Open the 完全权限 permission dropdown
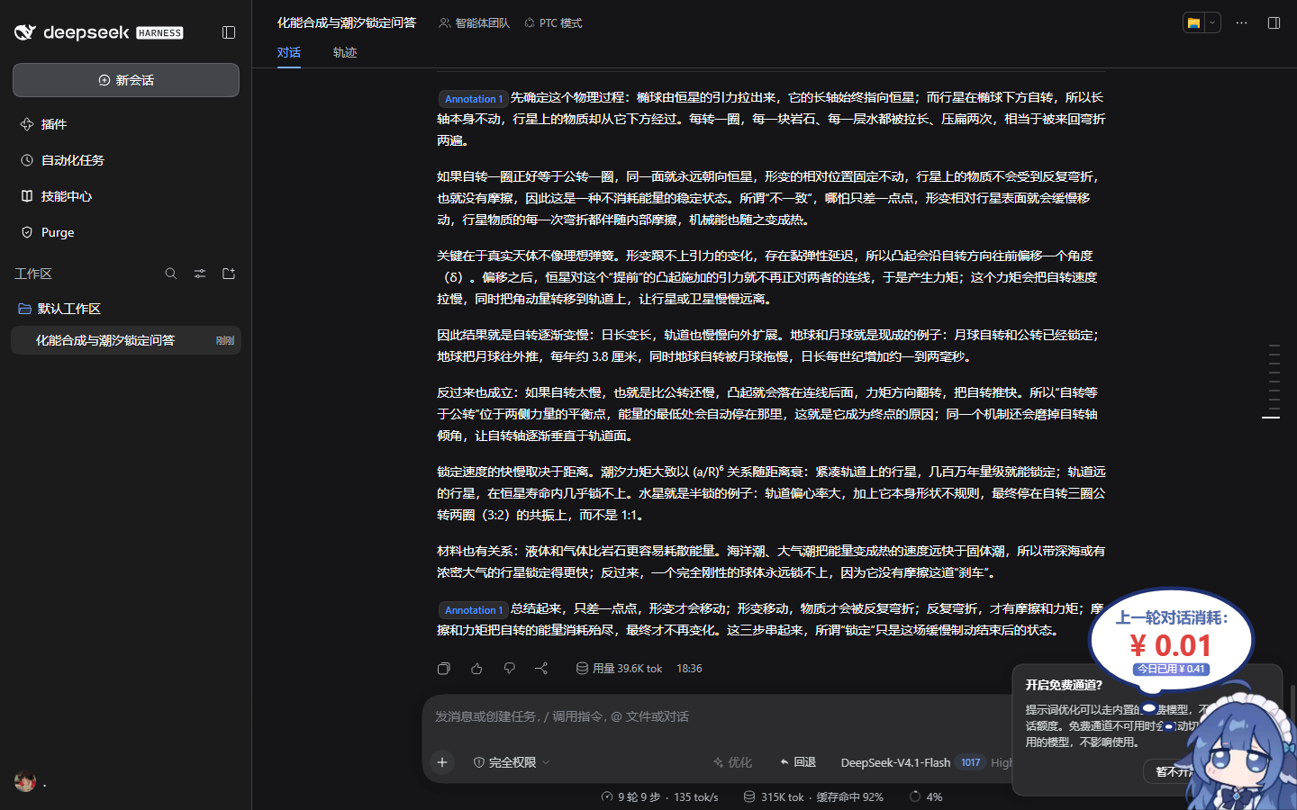Image resolution: width=1297 pixels, height=810 pixels. point(512,762)
